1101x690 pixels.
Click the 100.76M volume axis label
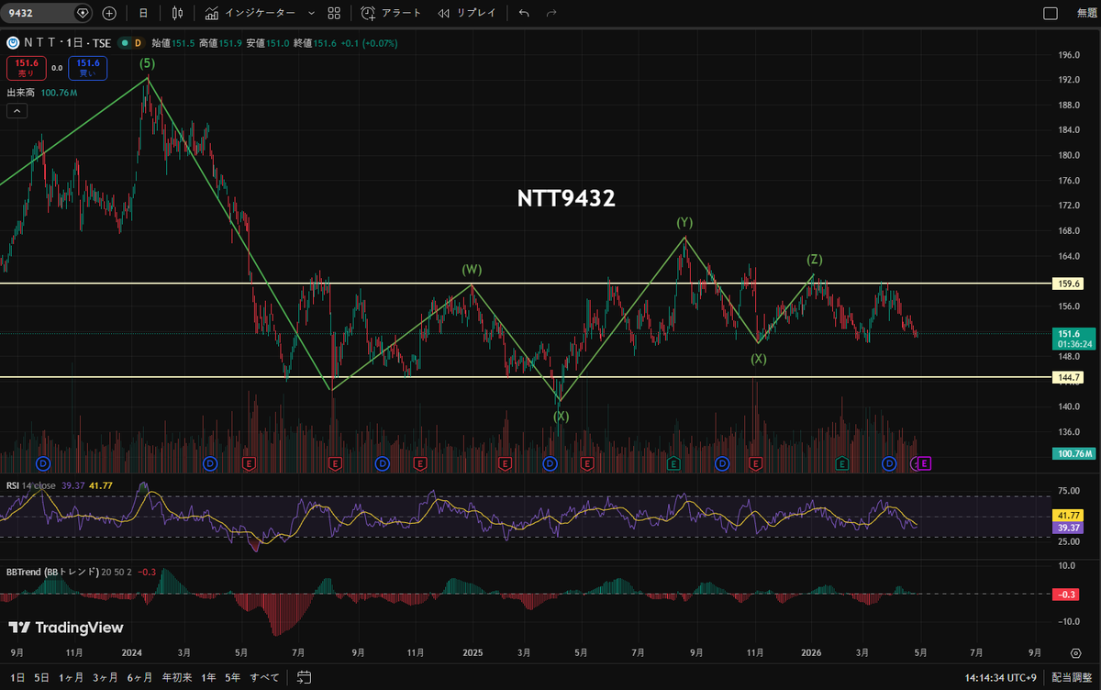pyautogui.click(x=1073, y=453)
